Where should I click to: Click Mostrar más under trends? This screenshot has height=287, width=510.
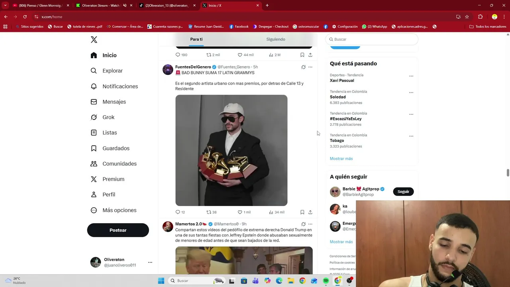[x=341, y=159]
